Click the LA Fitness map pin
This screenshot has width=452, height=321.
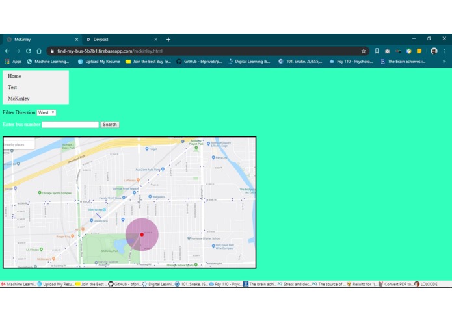click(x=41, y=250)
